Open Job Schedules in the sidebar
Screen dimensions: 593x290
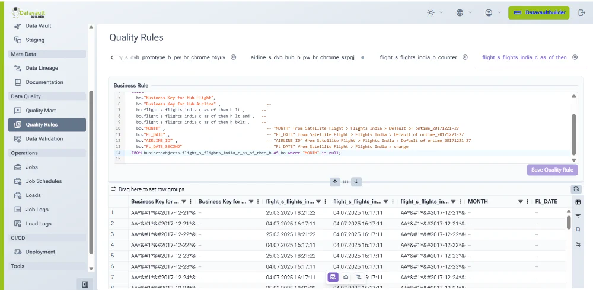click(47, 181)
